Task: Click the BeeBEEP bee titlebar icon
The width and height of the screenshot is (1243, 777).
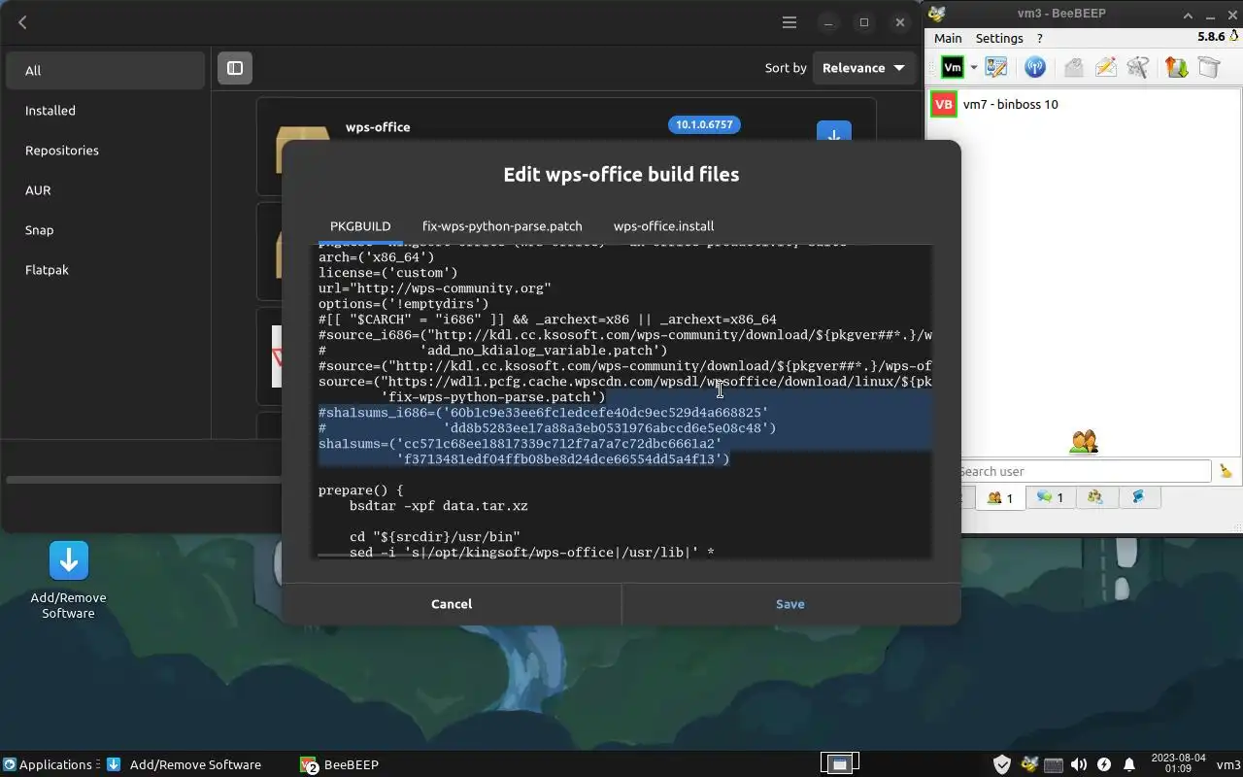Action: [937, 14]
